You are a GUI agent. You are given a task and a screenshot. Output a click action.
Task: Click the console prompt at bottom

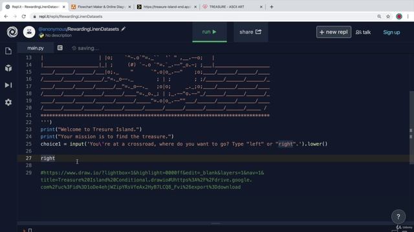27,230
